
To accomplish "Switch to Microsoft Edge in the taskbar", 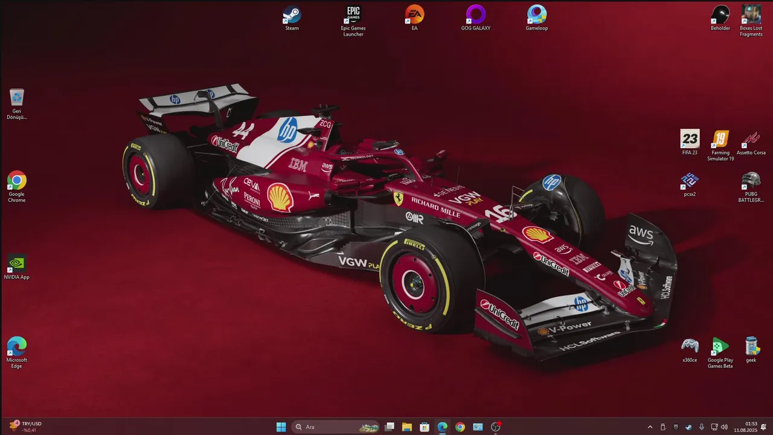I will pos(442,427).
